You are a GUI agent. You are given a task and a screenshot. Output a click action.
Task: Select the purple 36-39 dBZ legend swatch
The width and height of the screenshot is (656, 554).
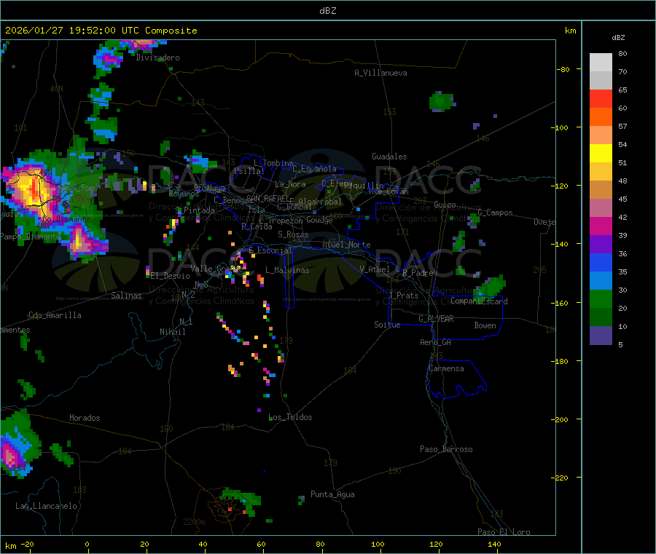(601, 245)
